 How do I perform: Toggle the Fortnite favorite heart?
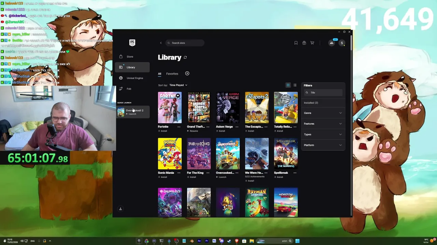pyautogui.click(x=178, y=96)
